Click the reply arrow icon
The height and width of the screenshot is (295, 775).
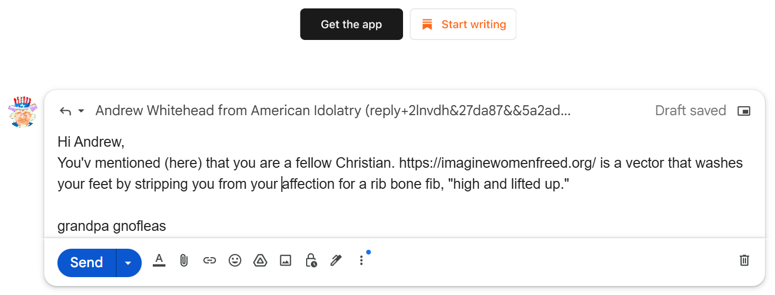tap(65, 111)
